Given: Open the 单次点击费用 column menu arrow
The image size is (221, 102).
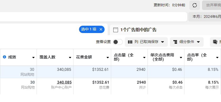Looking at the screenshot, I should pos(181,57).
